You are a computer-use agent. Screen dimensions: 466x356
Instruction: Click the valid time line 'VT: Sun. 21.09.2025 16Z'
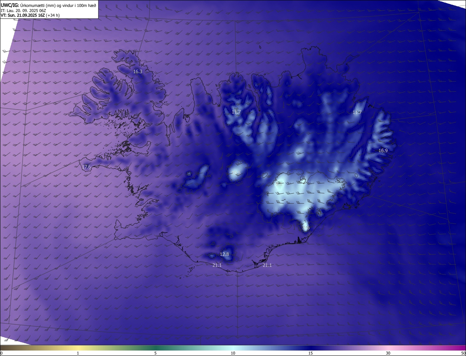(23, 15)
